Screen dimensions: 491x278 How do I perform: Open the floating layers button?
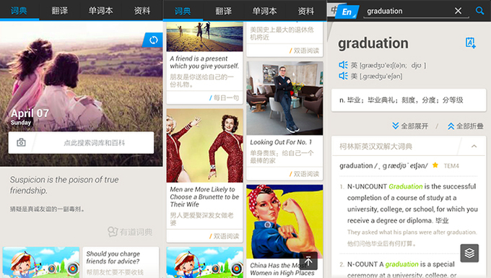pyautogui.click(x=469, y=253)
